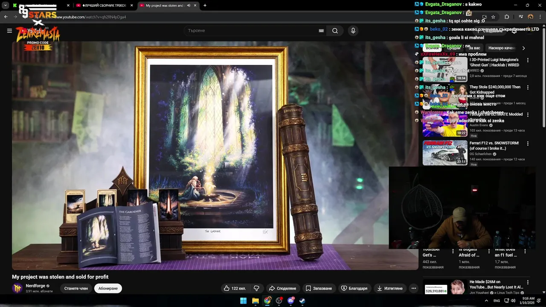
Task: Close the ЛУЧШИЙ СБОРНИК ТРЕКОВ tab
Action: (131, 6)
